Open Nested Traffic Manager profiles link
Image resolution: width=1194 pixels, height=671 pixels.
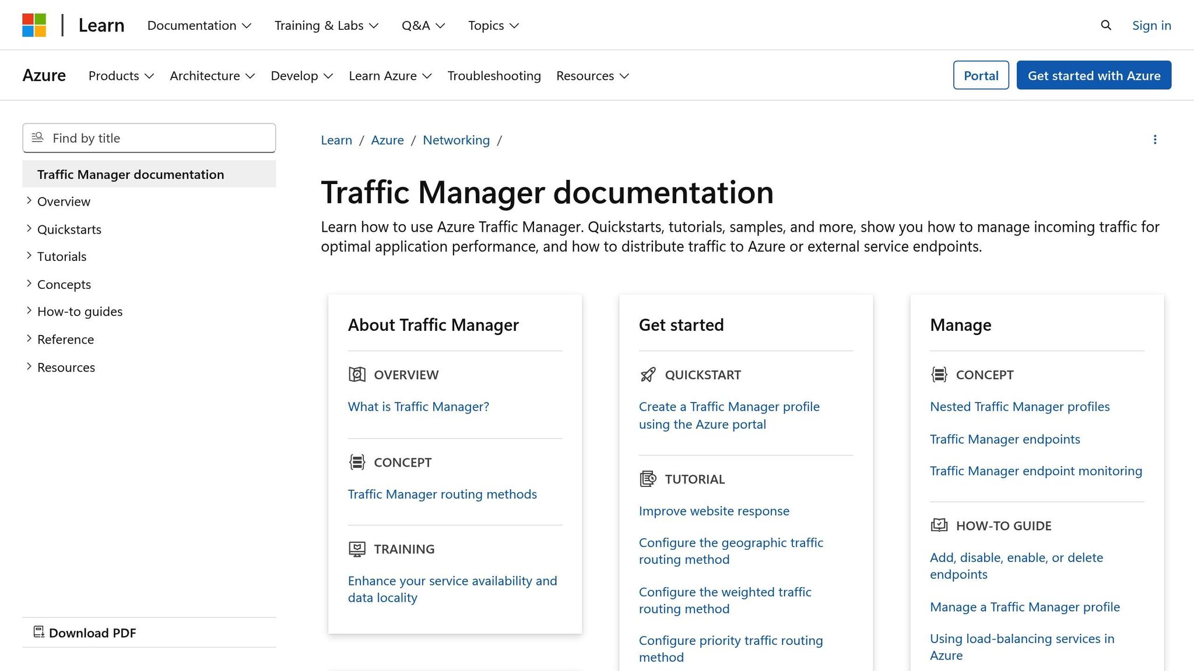click(x=1020, y=407)
